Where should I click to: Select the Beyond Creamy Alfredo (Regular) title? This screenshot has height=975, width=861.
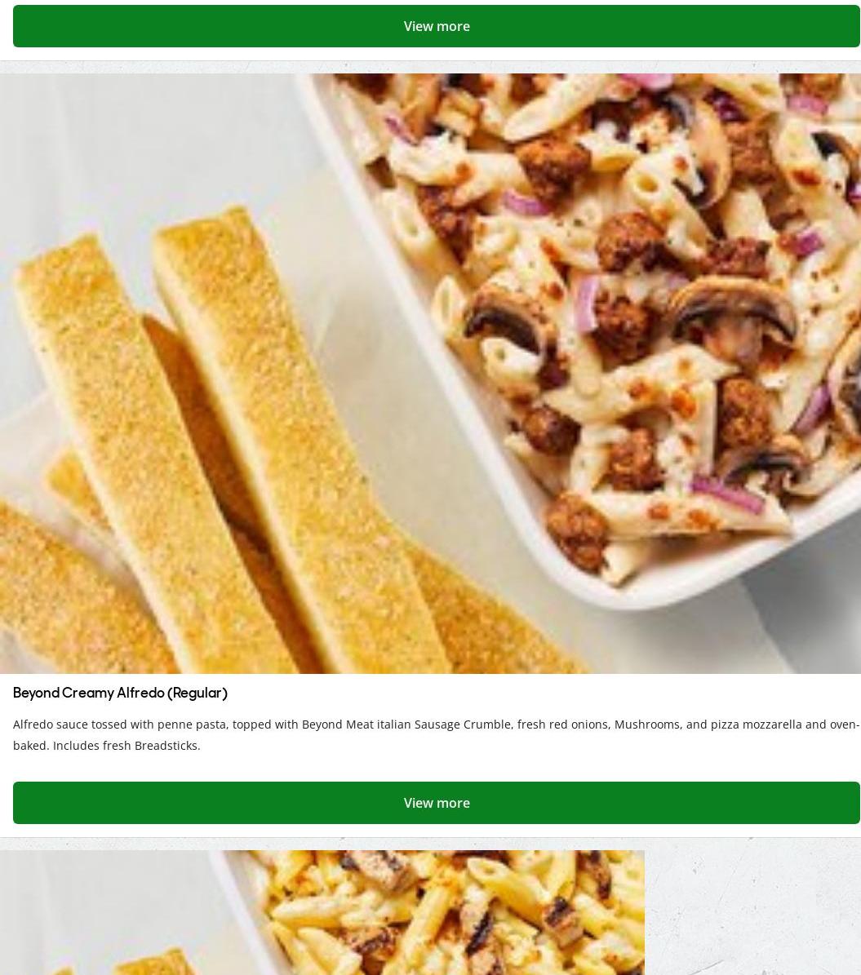click(x=120, y=693)
